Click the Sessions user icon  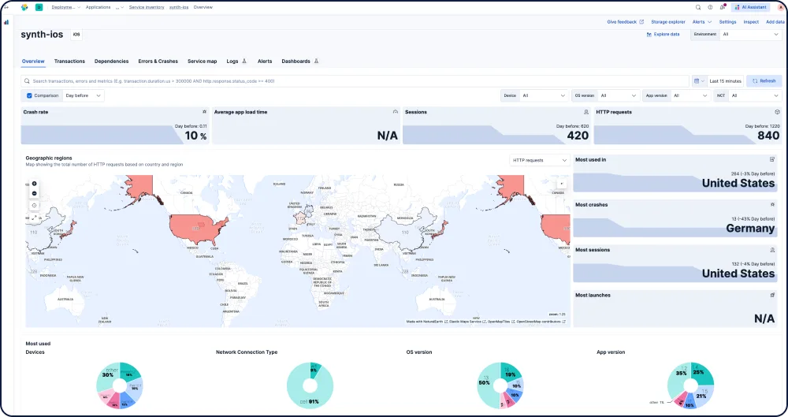click(x=586, y=112)
